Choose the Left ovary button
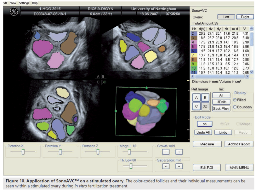Screen dimensions: 256x190 [x=226, y=17]
